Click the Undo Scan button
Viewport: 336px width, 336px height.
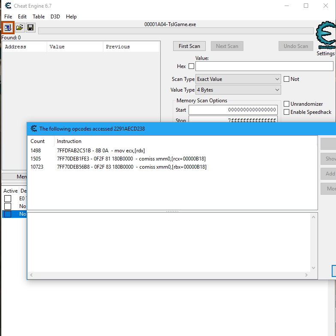[296, 46]
